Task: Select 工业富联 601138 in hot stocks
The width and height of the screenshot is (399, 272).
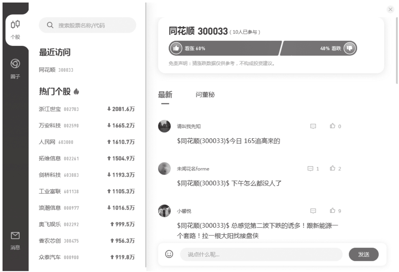Action: tap(87, 191)
